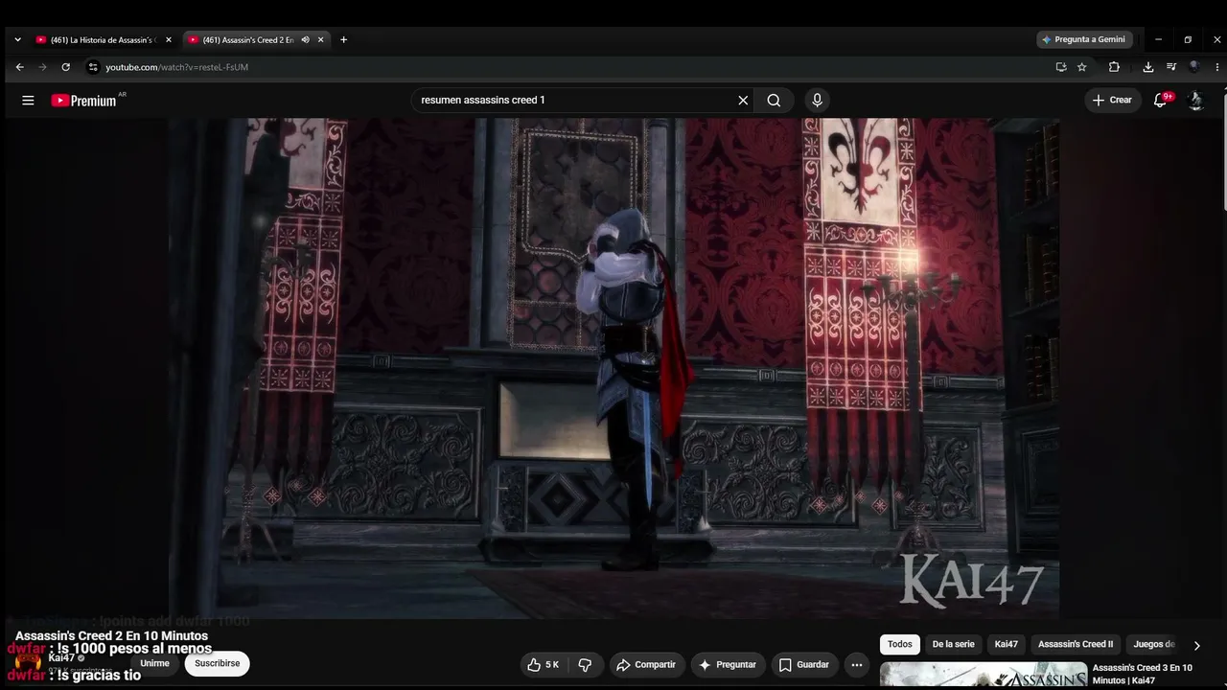Close the La Historia de Assassin's tab
The image size is (1227, 690).
coord(169,39)
